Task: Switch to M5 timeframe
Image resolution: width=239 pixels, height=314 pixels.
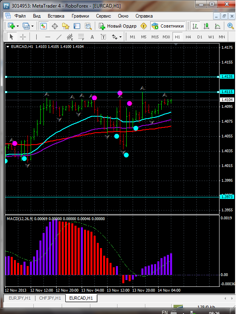Action: [x=144, y=37]
